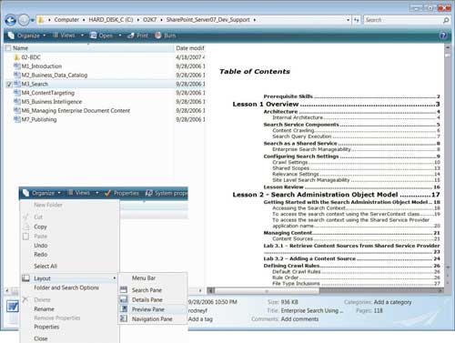455x343 pixels.
Task: Uncheck the M3_Search file checkbox
Action: pos(9,85)
